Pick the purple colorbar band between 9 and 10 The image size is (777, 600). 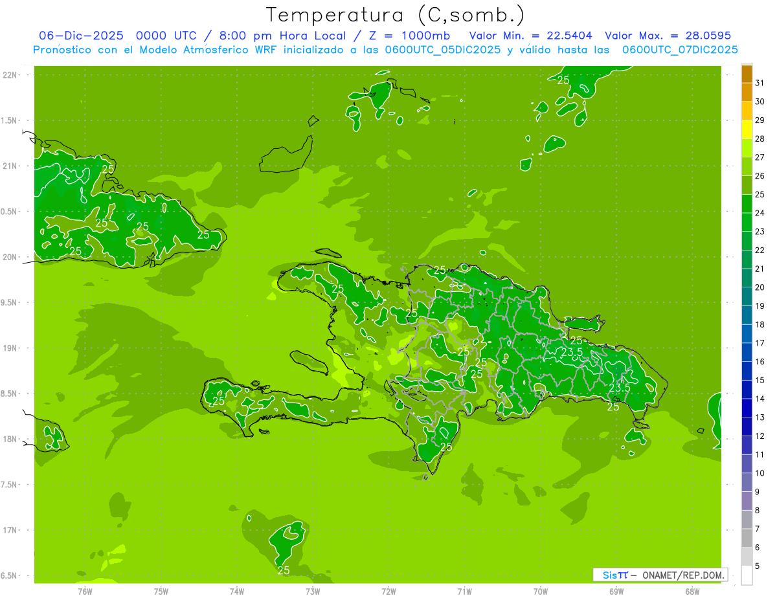tap(747, 483)
